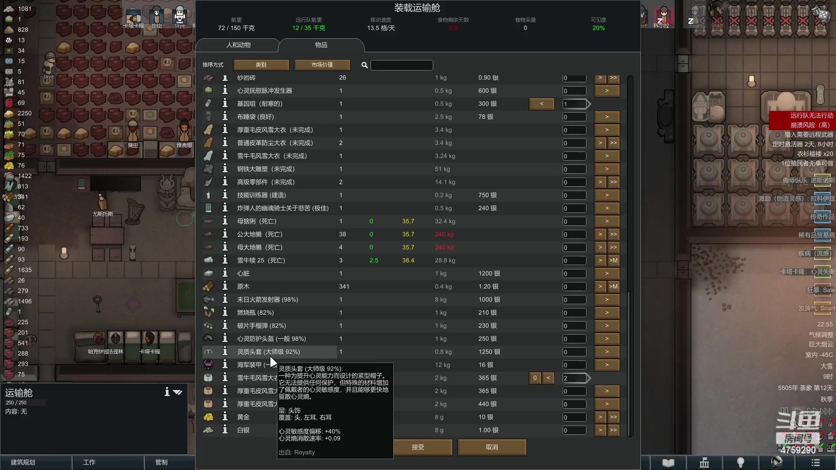Switch to the 物品 tab
The height and width of the screenshot is (470, 836).
coord(321,45)
